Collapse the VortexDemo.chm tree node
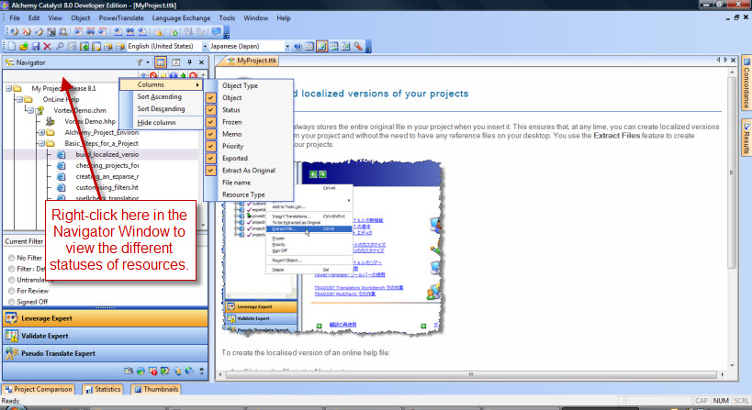The width and height of the screenshot is (752, 410). (30, 111)
